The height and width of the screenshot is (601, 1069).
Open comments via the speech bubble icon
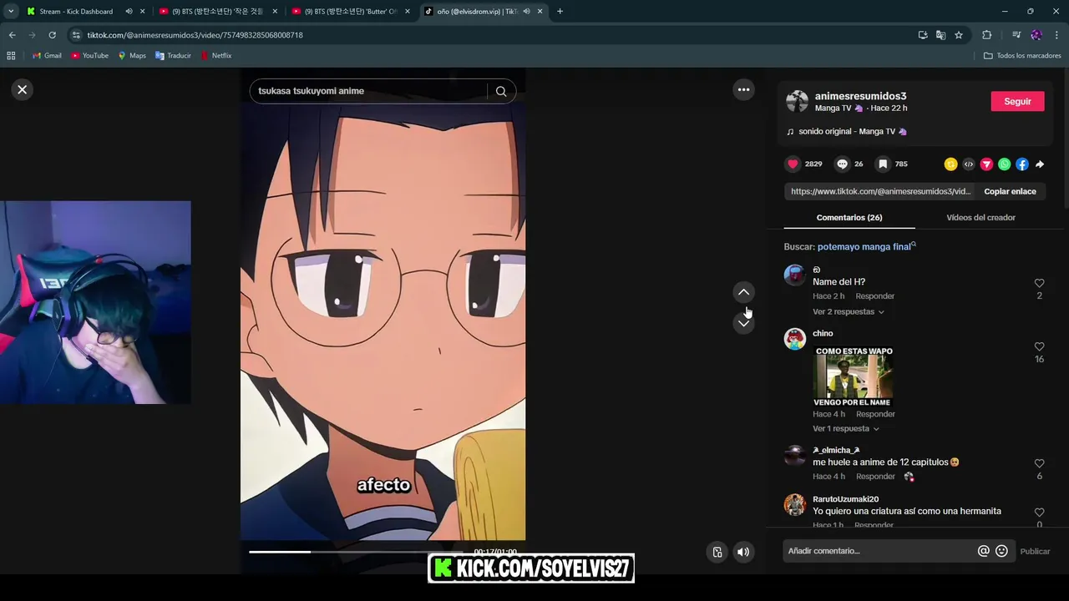[x=842, y=164]
